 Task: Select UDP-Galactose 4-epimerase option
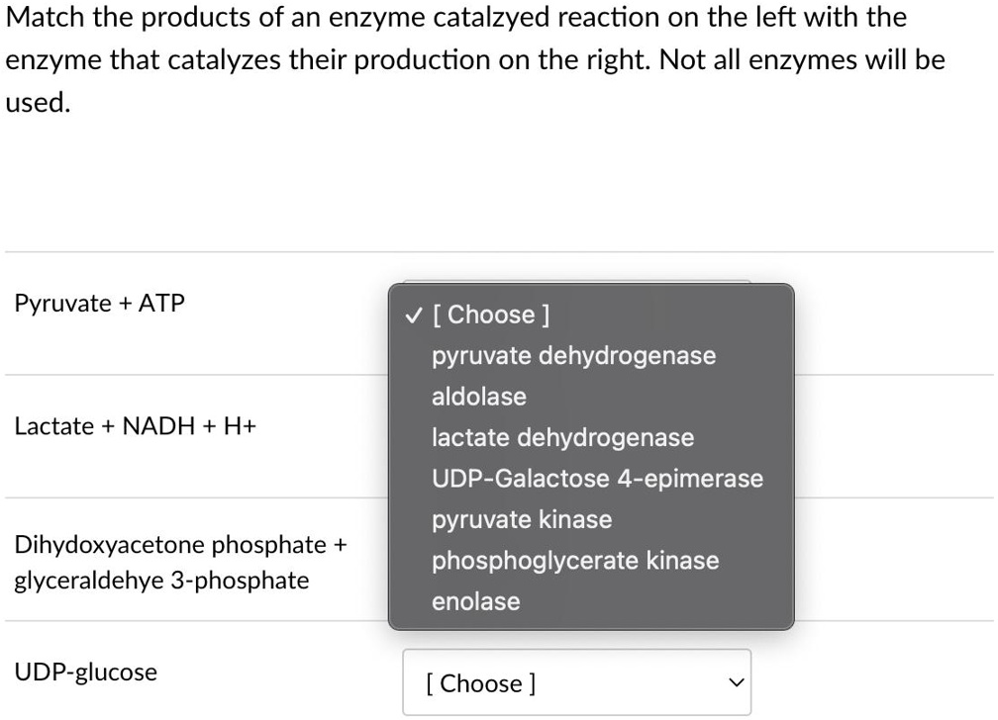(597, 478)
